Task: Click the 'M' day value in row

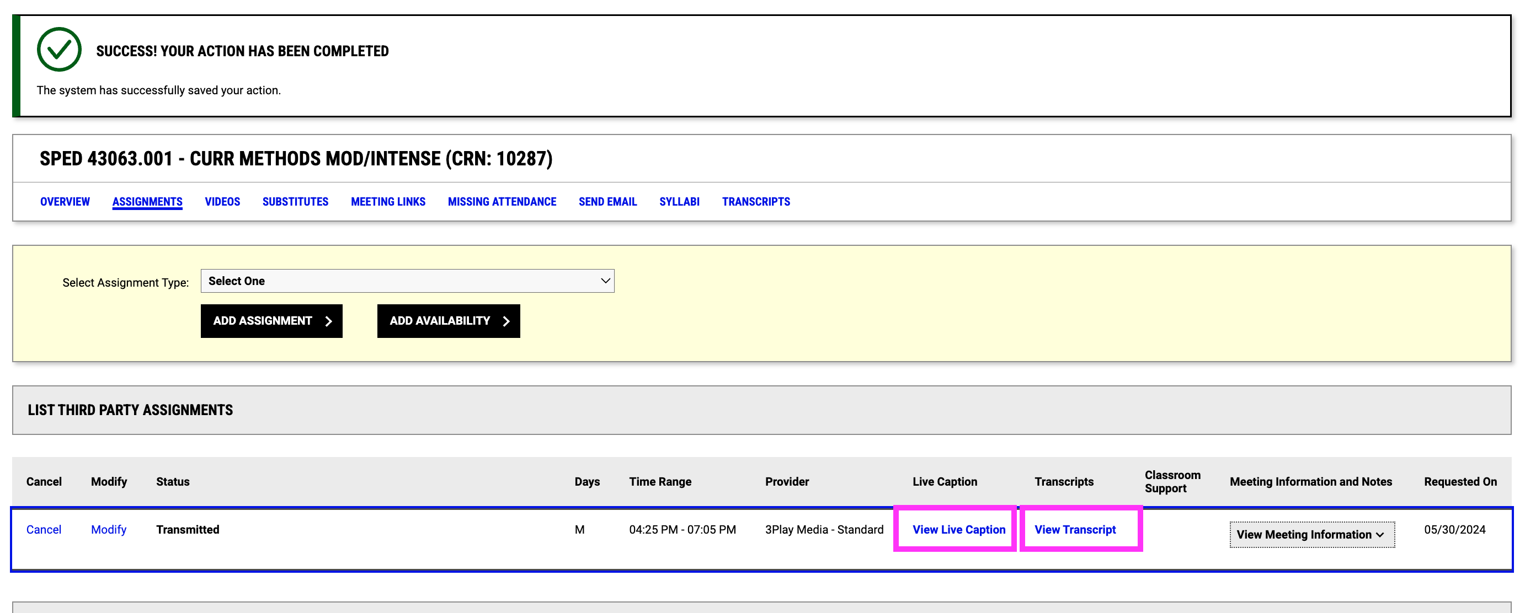Action: pos(579,530)
